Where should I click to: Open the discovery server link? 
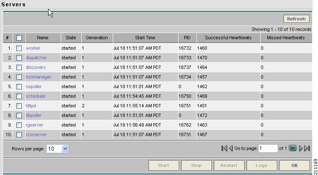coord(36,67)
